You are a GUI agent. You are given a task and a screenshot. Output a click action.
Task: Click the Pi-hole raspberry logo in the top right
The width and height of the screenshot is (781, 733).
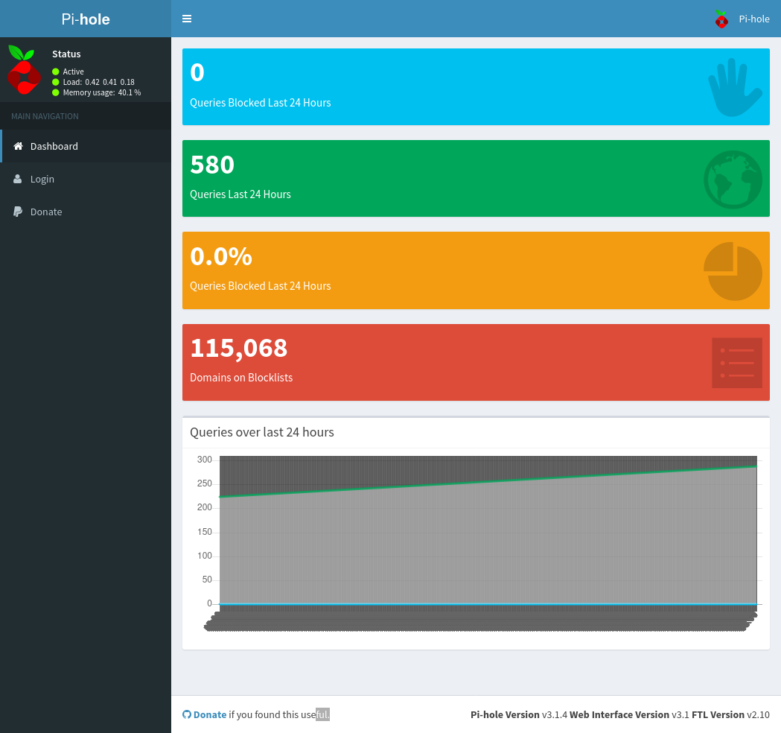tap(721, 19)
